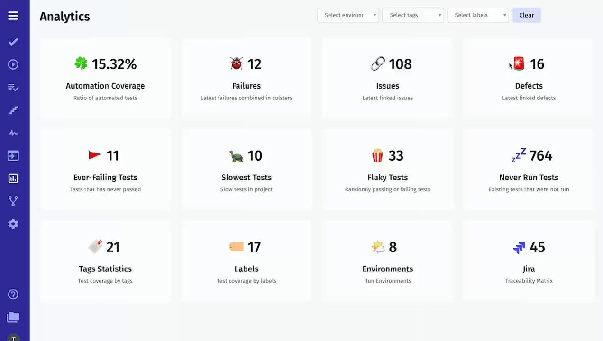Open the Jira Traceability Matrix card
This screenshot has height=341, width=603.
tap(529, 261)
